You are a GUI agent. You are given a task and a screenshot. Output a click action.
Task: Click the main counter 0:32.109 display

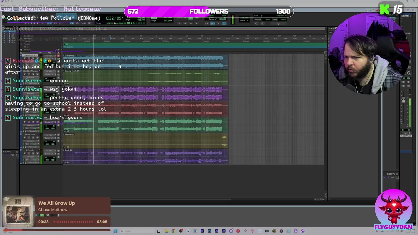click(114, 18)
